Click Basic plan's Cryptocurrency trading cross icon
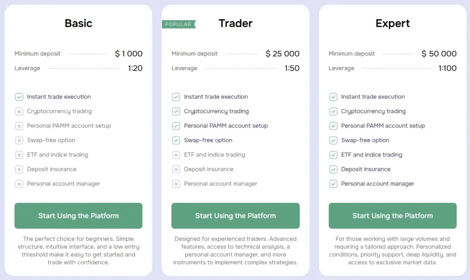Viewport: 470px width, 280px height. click(19, 112)
